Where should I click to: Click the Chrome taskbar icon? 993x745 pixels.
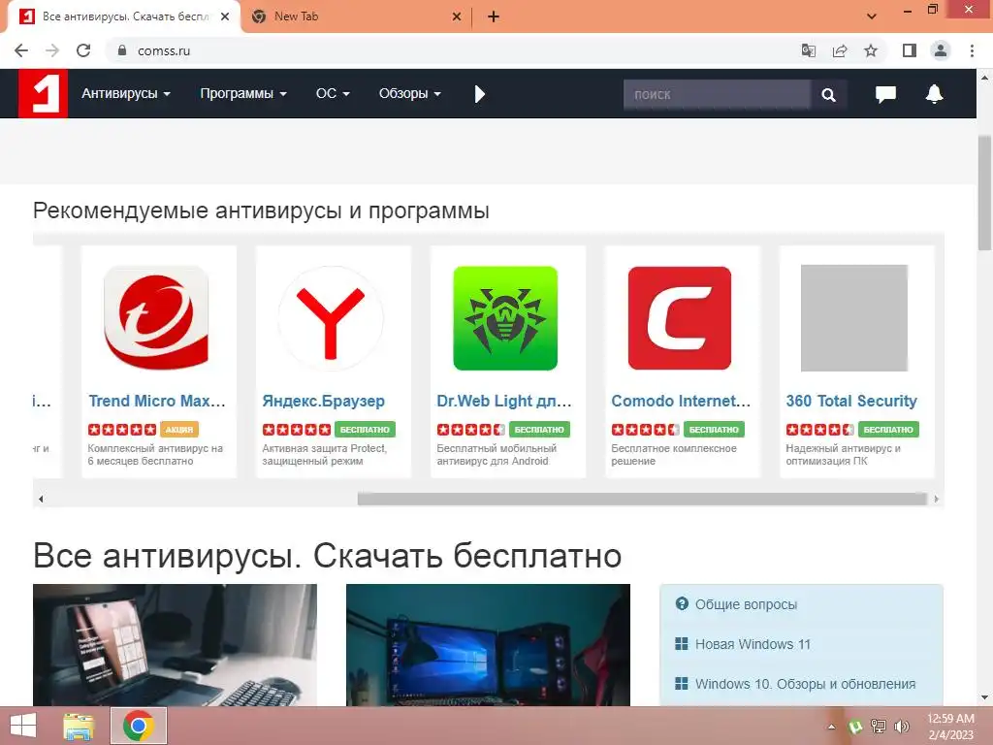pos(139,726)
